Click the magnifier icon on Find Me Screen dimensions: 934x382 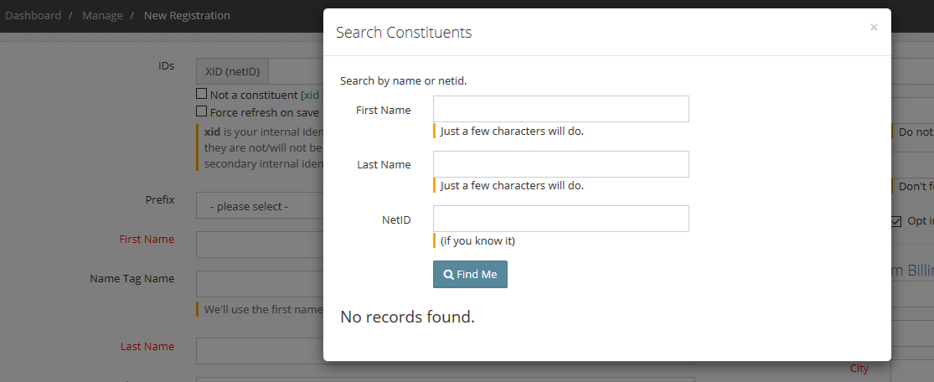pos(449,275)
